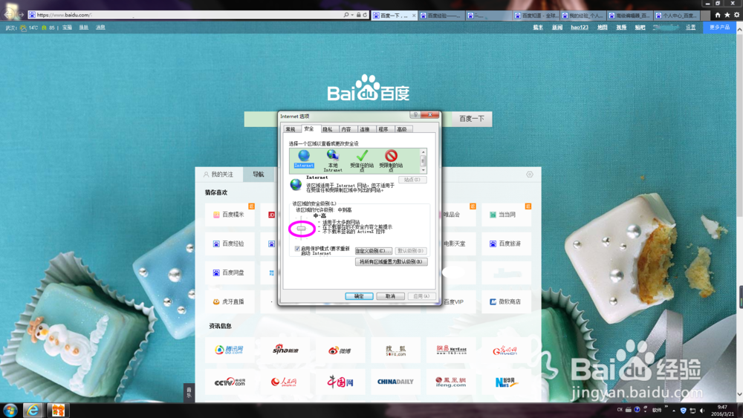Open 当当网 tile
Screen dimensions: 743x418
[506, 215]
